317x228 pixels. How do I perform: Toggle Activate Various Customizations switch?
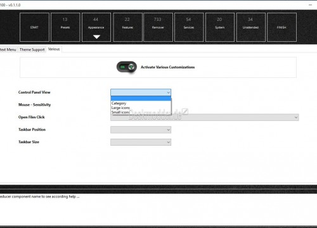(127, 67)
